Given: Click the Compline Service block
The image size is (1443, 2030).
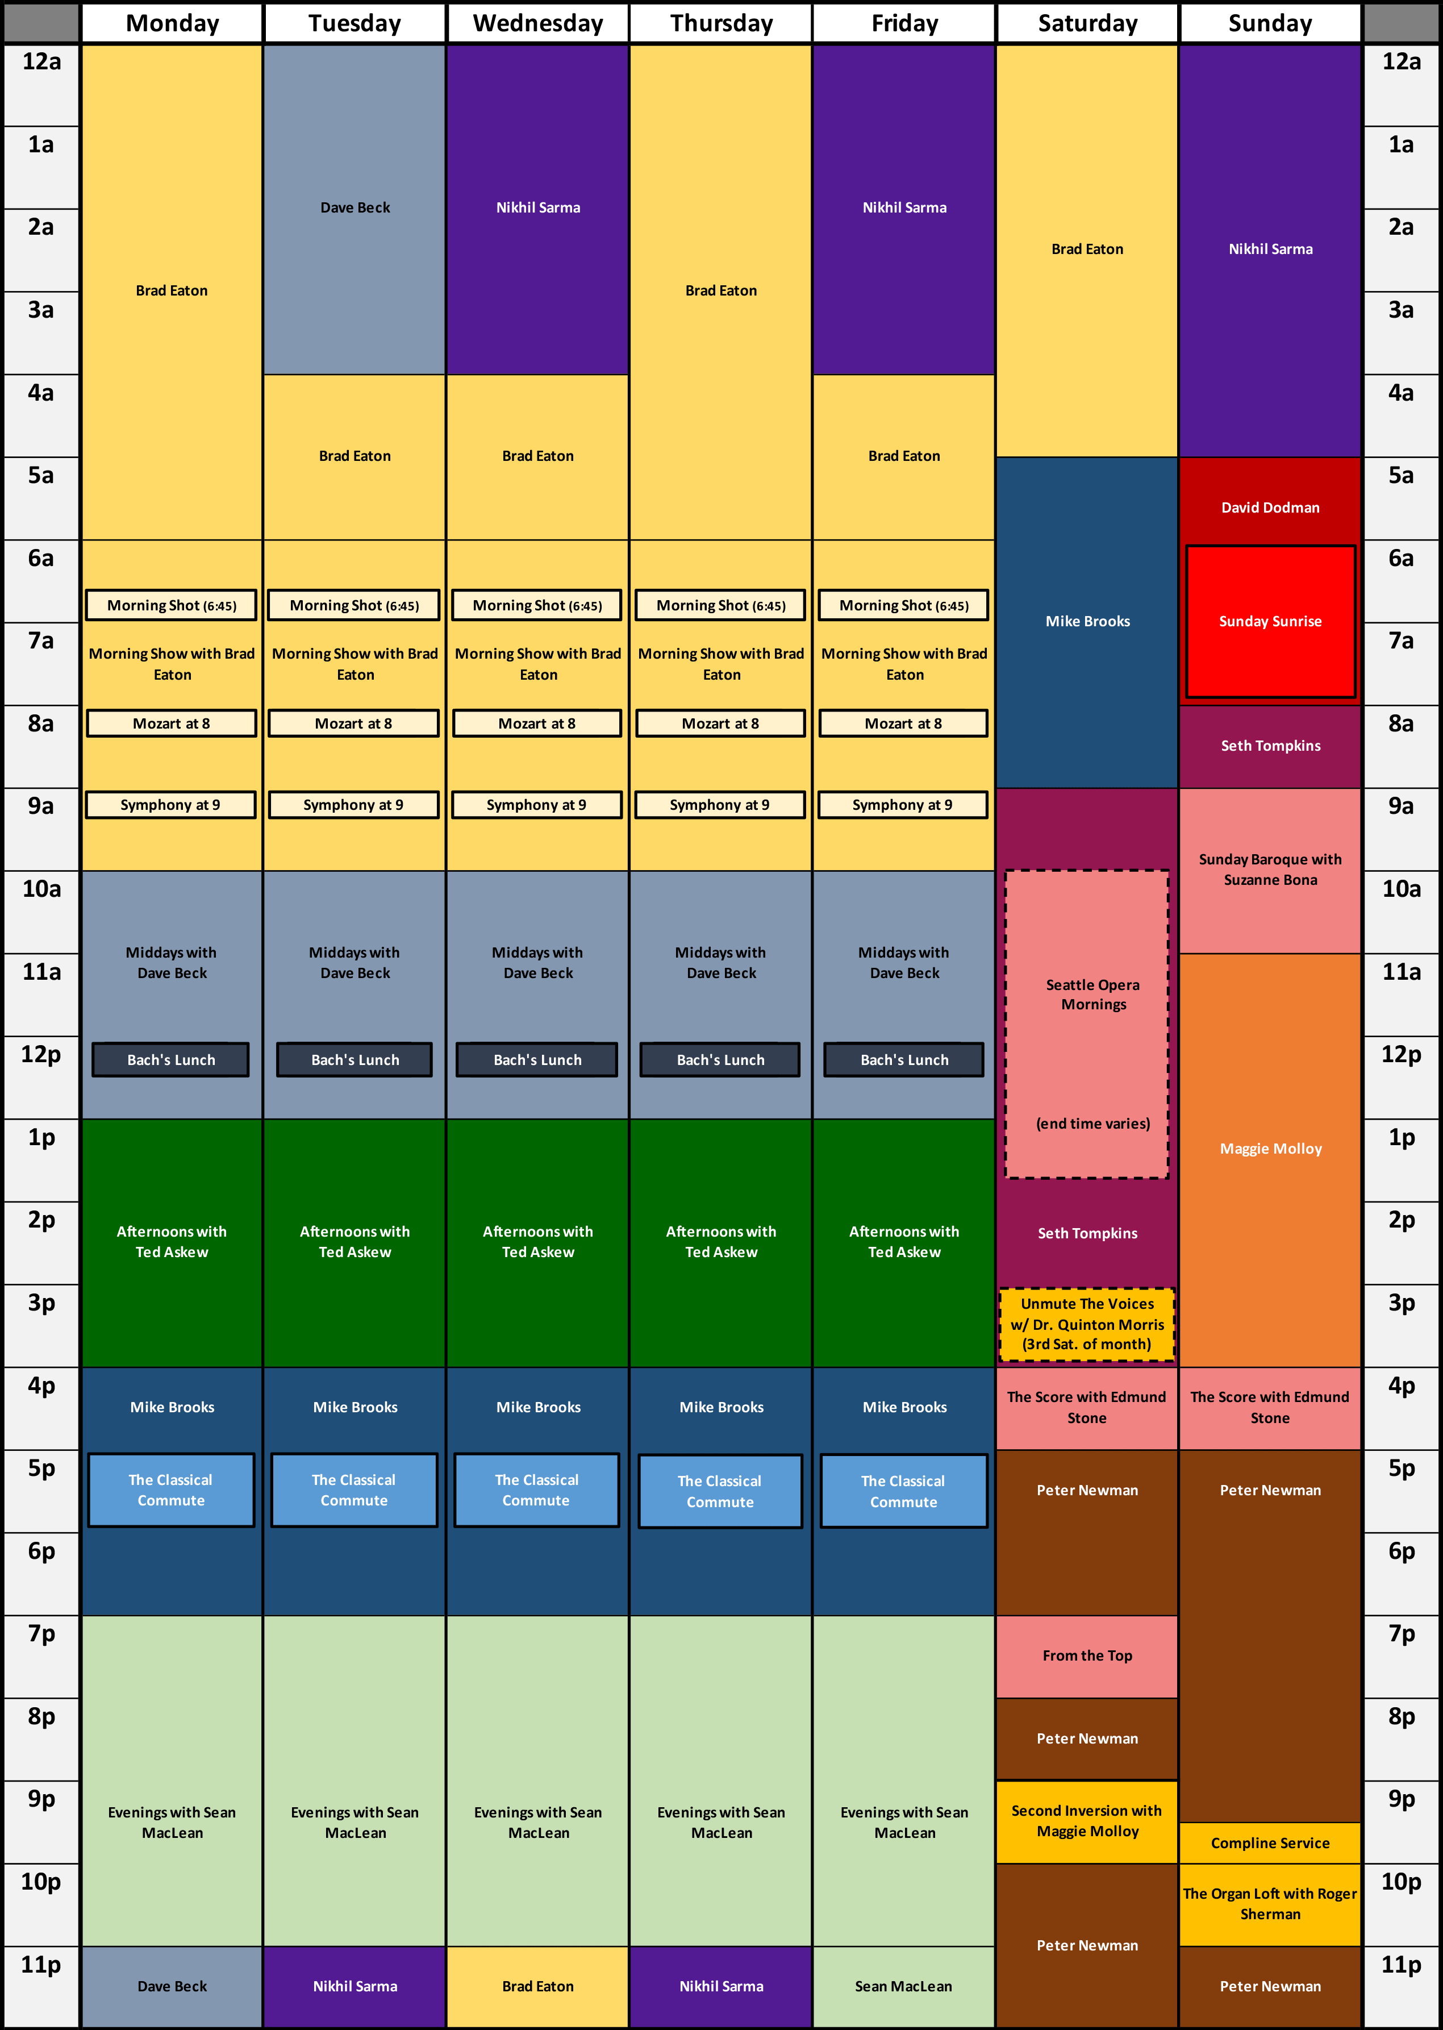Looking at the screenshot, I should coord(1271,1844).
